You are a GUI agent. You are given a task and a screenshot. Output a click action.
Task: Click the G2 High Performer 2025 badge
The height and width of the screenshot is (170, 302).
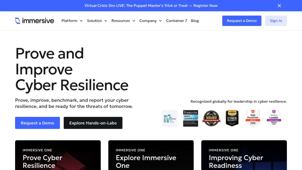253,118
